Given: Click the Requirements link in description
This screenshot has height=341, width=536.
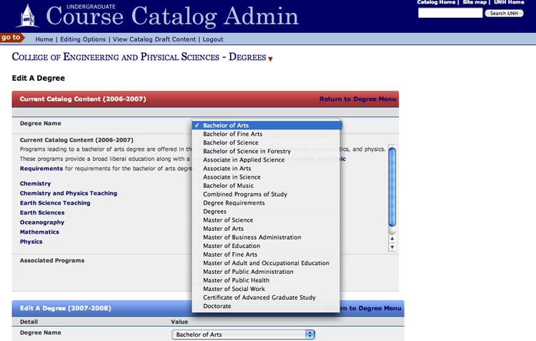Looking at the screenshot, I should (x=41, y=169).
